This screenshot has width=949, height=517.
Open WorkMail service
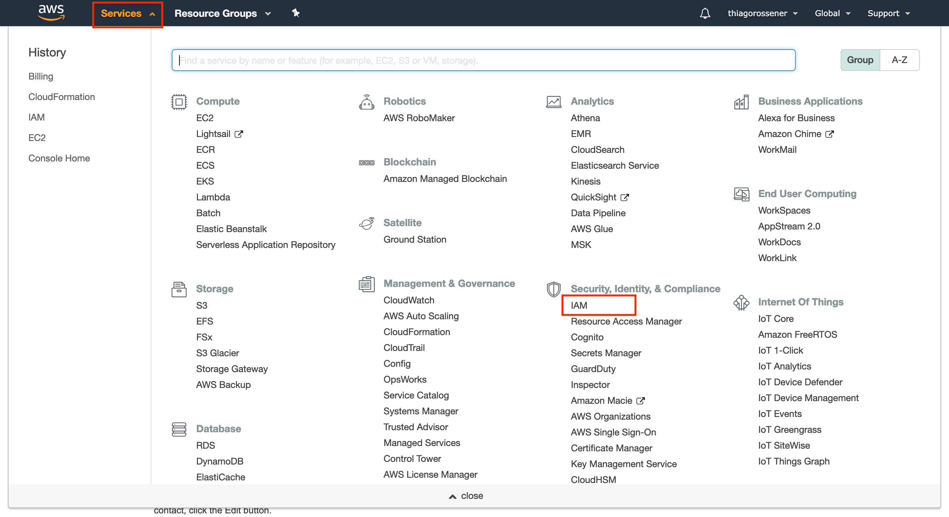[x=777, y=150]
